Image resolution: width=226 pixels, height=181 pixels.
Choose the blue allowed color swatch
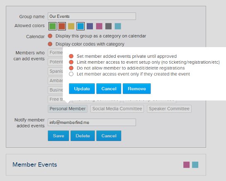pos(80,26)
